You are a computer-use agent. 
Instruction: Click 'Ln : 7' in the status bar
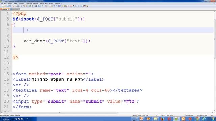[158, 115]
